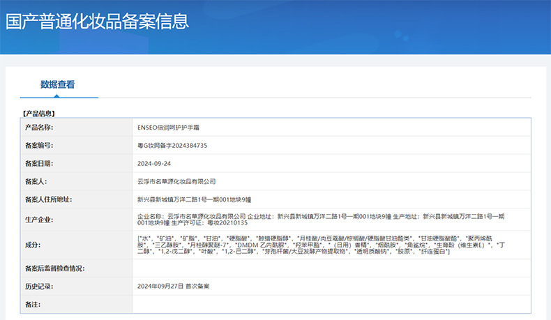This screenshot has height=320, width=551.
Task: Click the 备案后监督检查情况 label cell
Action: tap(77, 268)
